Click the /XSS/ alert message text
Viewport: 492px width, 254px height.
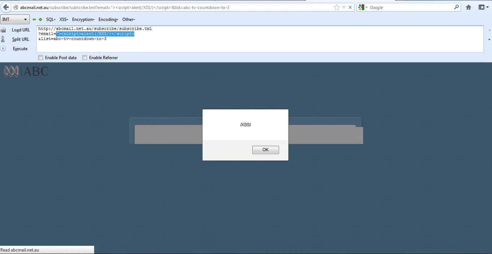[245, 125]
